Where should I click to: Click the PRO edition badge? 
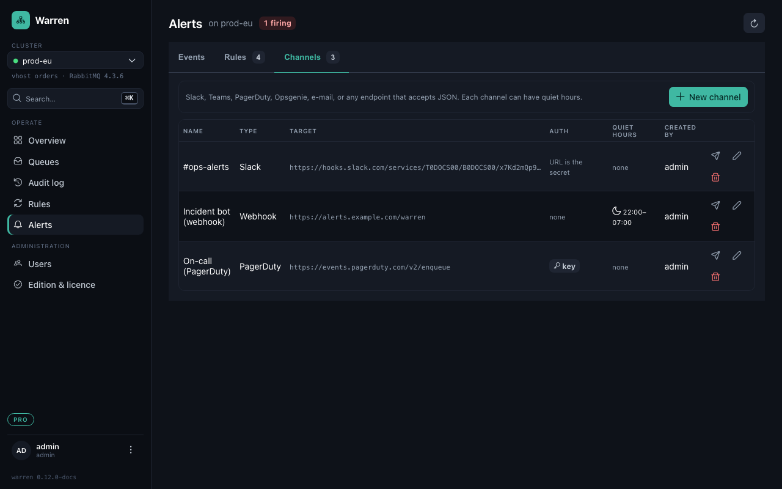pyautogui.click(x=21, y=420)
